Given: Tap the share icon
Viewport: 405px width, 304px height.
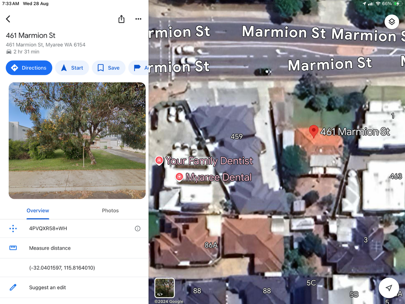Looking at the screenshot, I should pos(121,19).
